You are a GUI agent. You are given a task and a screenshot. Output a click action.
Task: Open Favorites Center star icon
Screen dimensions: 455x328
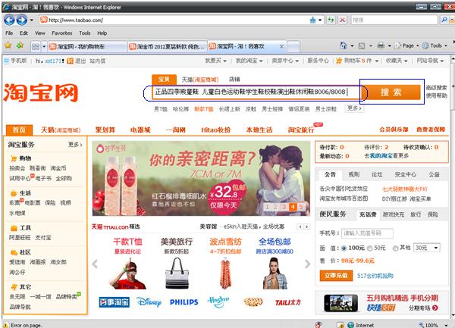pyautogui.click(x=8, y=45)
